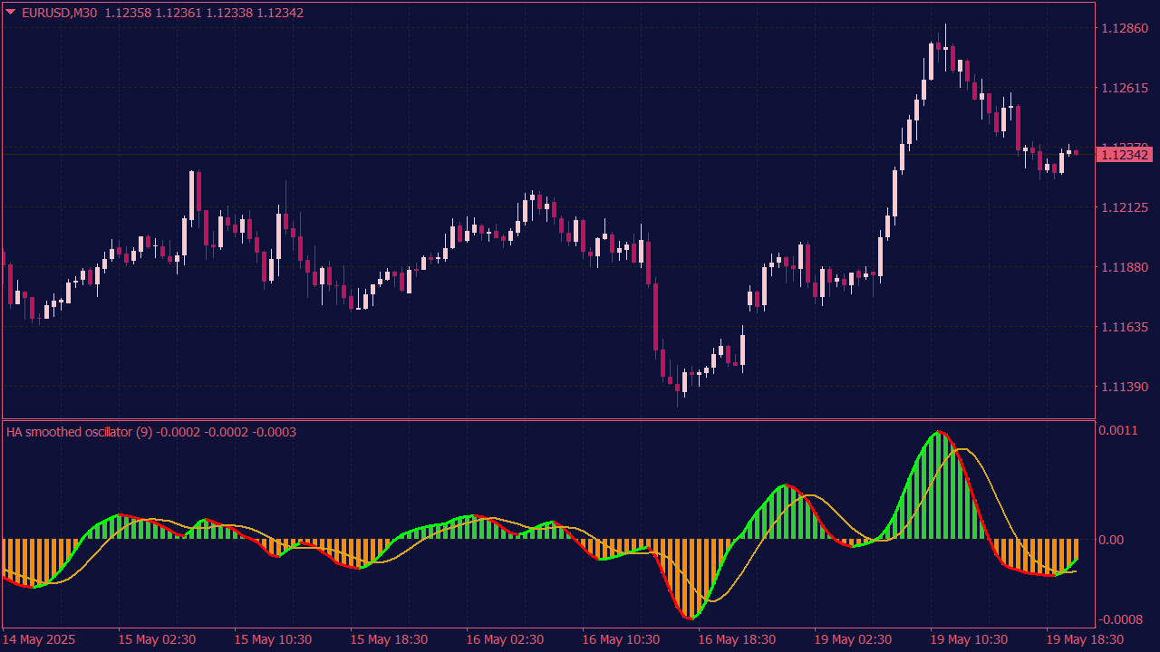The width and height of the screenshot is (1160, 652).
Task: Click the 1.12860 price axis label
Action: click(1124, 29)
